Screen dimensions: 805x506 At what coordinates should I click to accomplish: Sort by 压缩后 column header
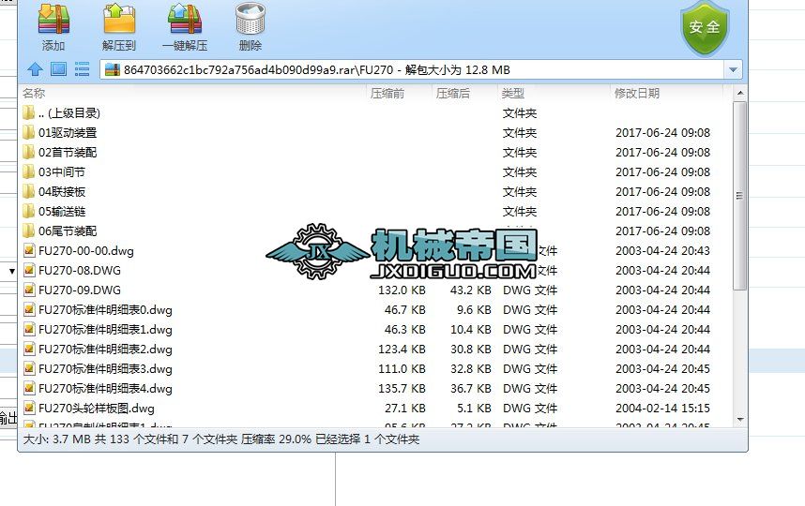453,94
